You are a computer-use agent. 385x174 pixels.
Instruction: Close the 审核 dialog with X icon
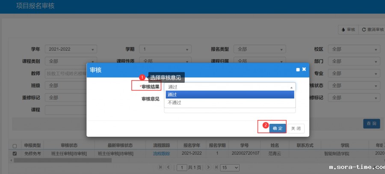304,69
